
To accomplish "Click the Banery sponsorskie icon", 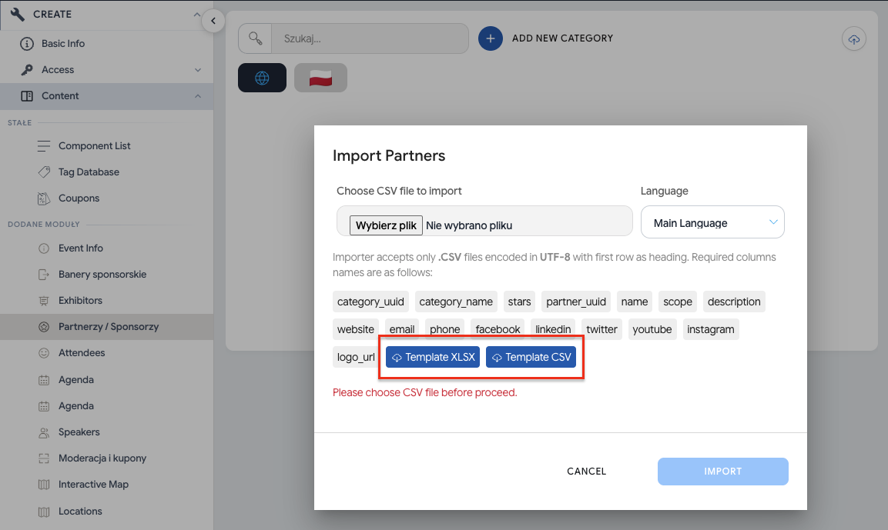I will coord(44,275).
